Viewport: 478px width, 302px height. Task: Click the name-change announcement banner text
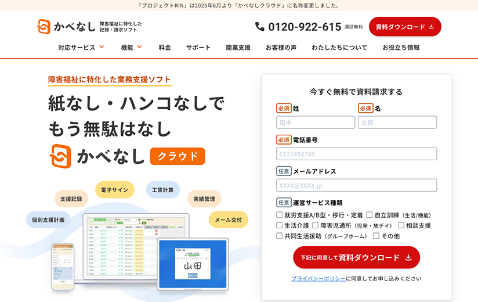pos(239,5)
